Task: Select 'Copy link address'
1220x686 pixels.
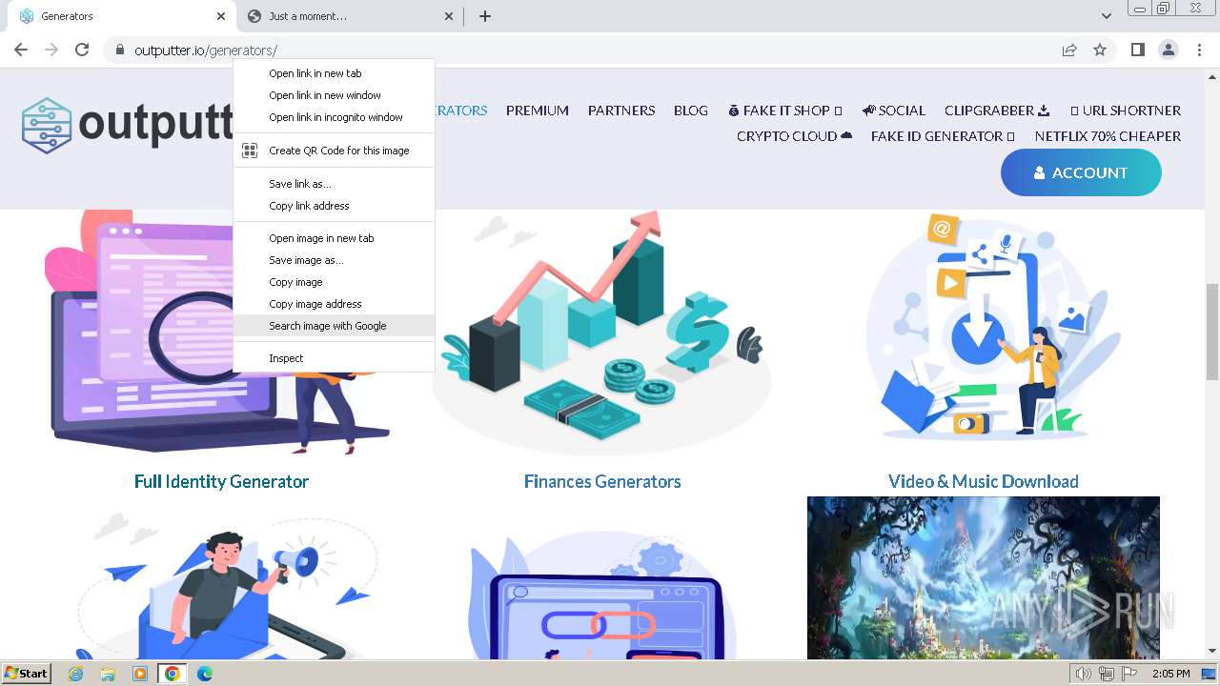Action: coord(334,206)
